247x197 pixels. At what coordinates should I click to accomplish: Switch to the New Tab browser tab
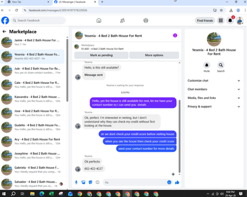pyautogui.click(x=28, y=2)
